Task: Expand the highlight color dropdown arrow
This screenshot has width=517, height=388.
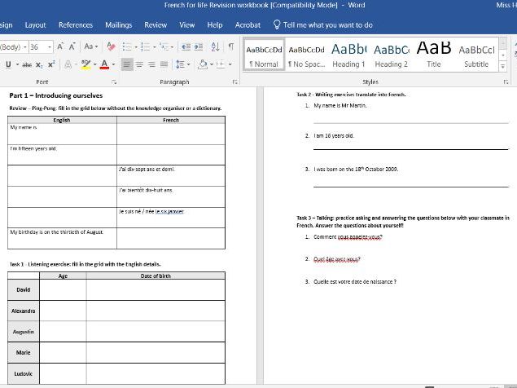Action: [95, 64]
